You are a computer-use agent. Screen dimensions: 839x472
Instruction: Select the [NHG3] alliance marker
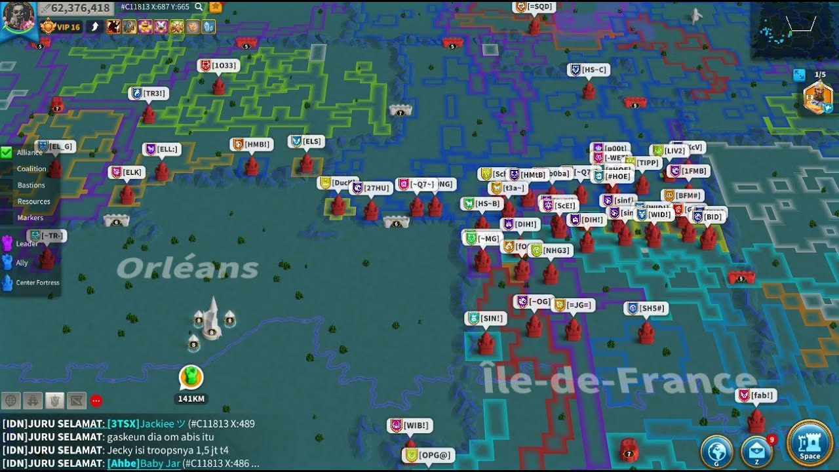[551, 250]
